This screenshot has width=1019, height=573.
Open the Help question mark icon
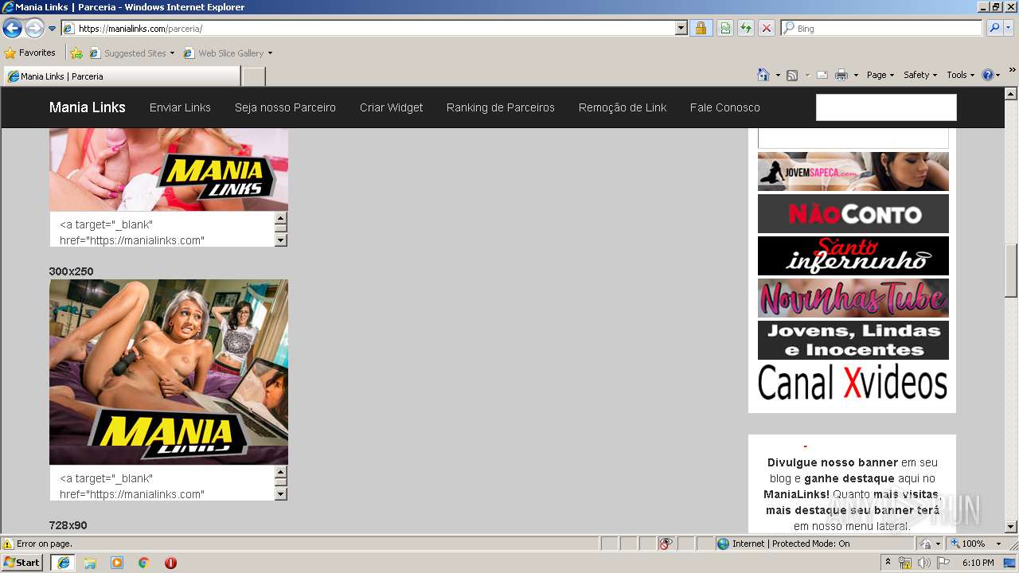click(x=988, y=75)
